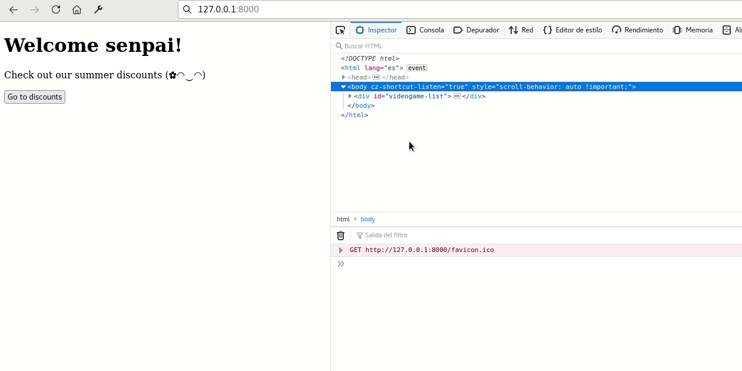This screenshot has height=371, width=742.
Task: Click the reload page icon
Action: tap(56, 9)
